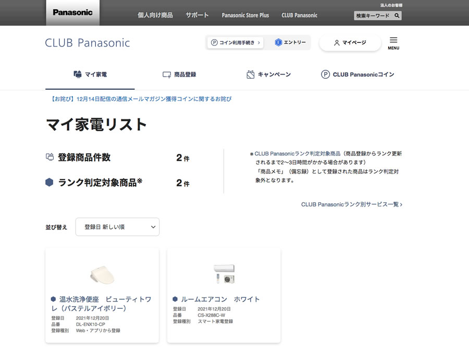This screenshot has width=469, height=352.
Task: Click Web・アプリから登録 text
Action: pos(98,331)
